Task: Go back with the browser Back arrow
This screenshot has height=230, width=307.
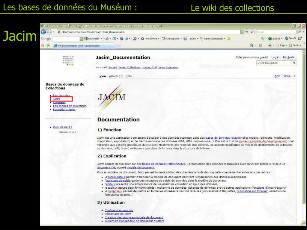Action: coord(43,32)
